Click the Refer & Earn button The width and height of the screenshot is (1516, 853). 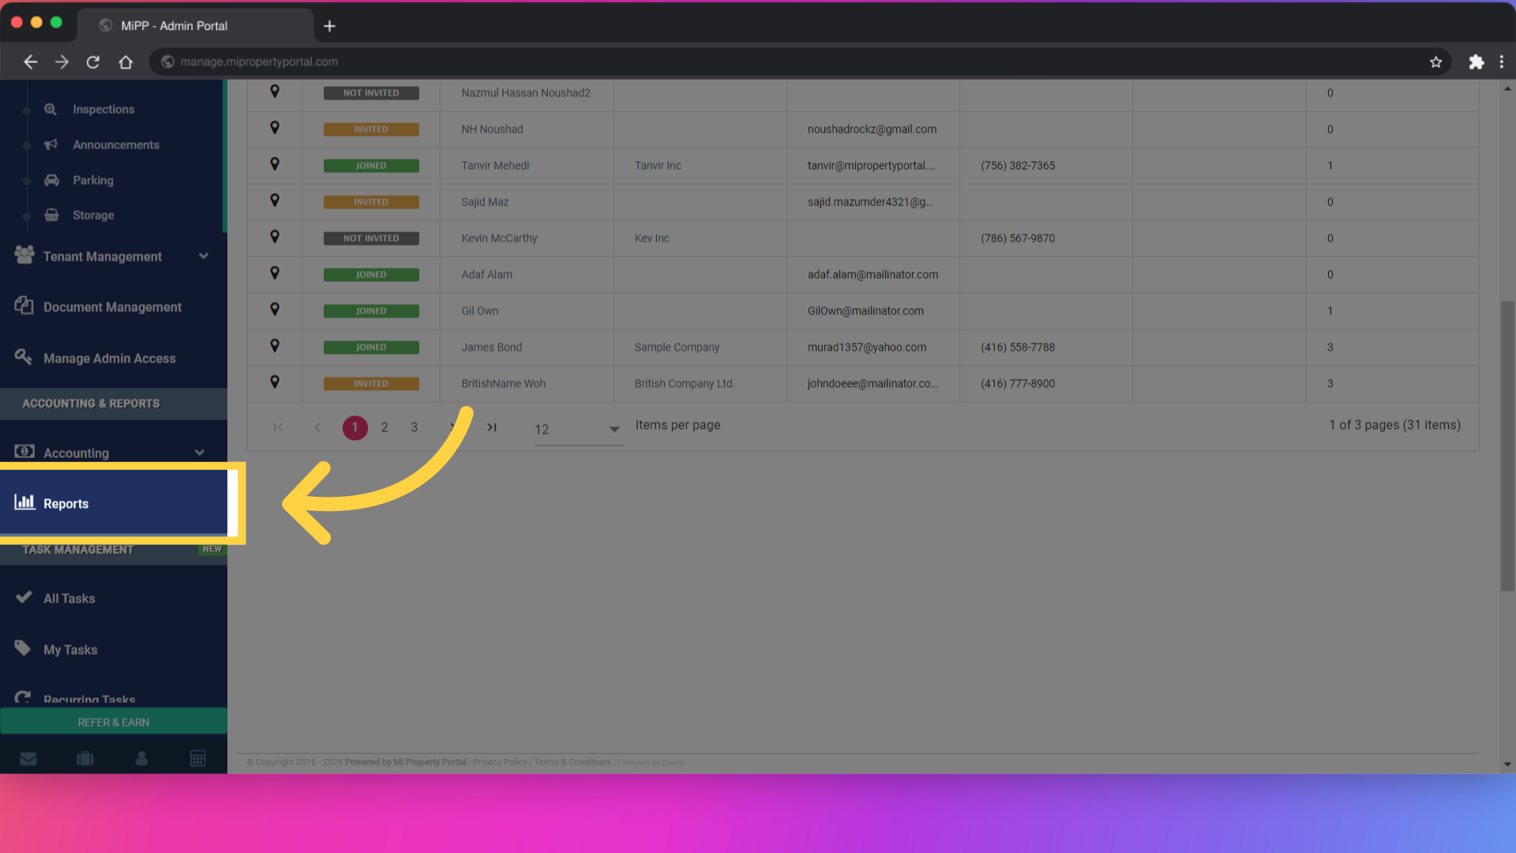114,722
